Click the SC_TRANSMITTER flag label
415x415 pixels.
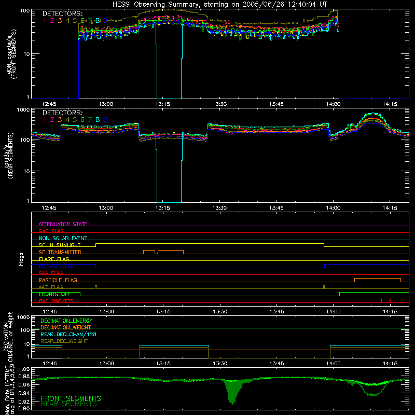[60, 252]
